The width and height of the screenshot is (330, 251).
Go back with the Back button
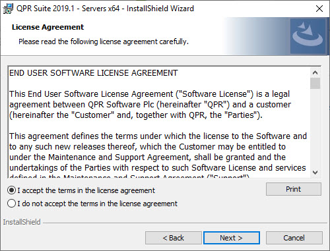(x=173, y=238)
